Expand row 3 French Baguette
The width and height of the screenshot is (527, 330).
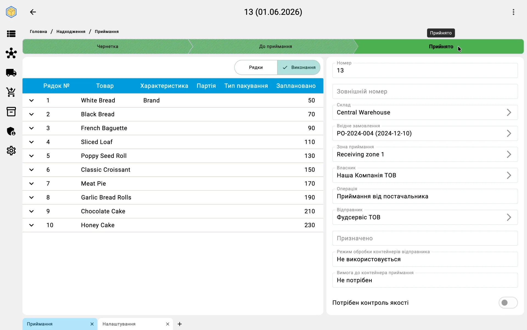pos(32,128)
